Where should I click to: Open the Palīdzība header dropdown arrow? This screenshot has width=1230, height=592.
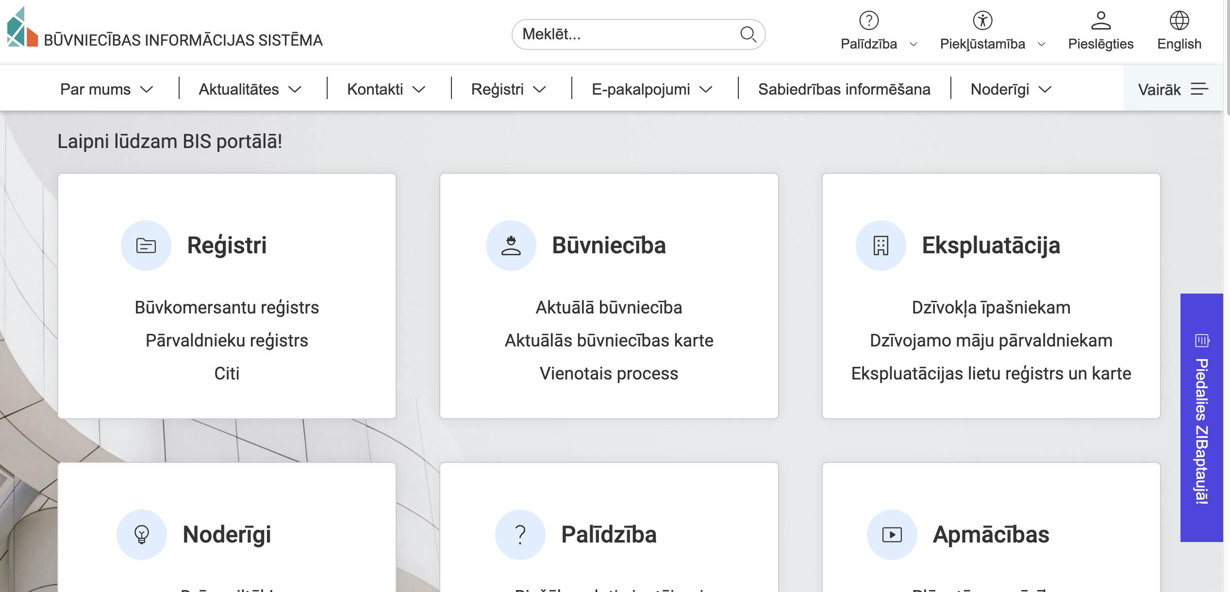point(914,44)
